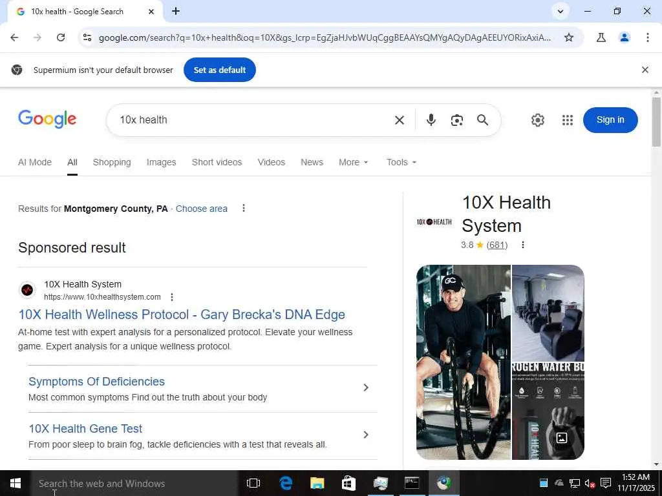Click the forward navigation arrow

click(37, 37)
